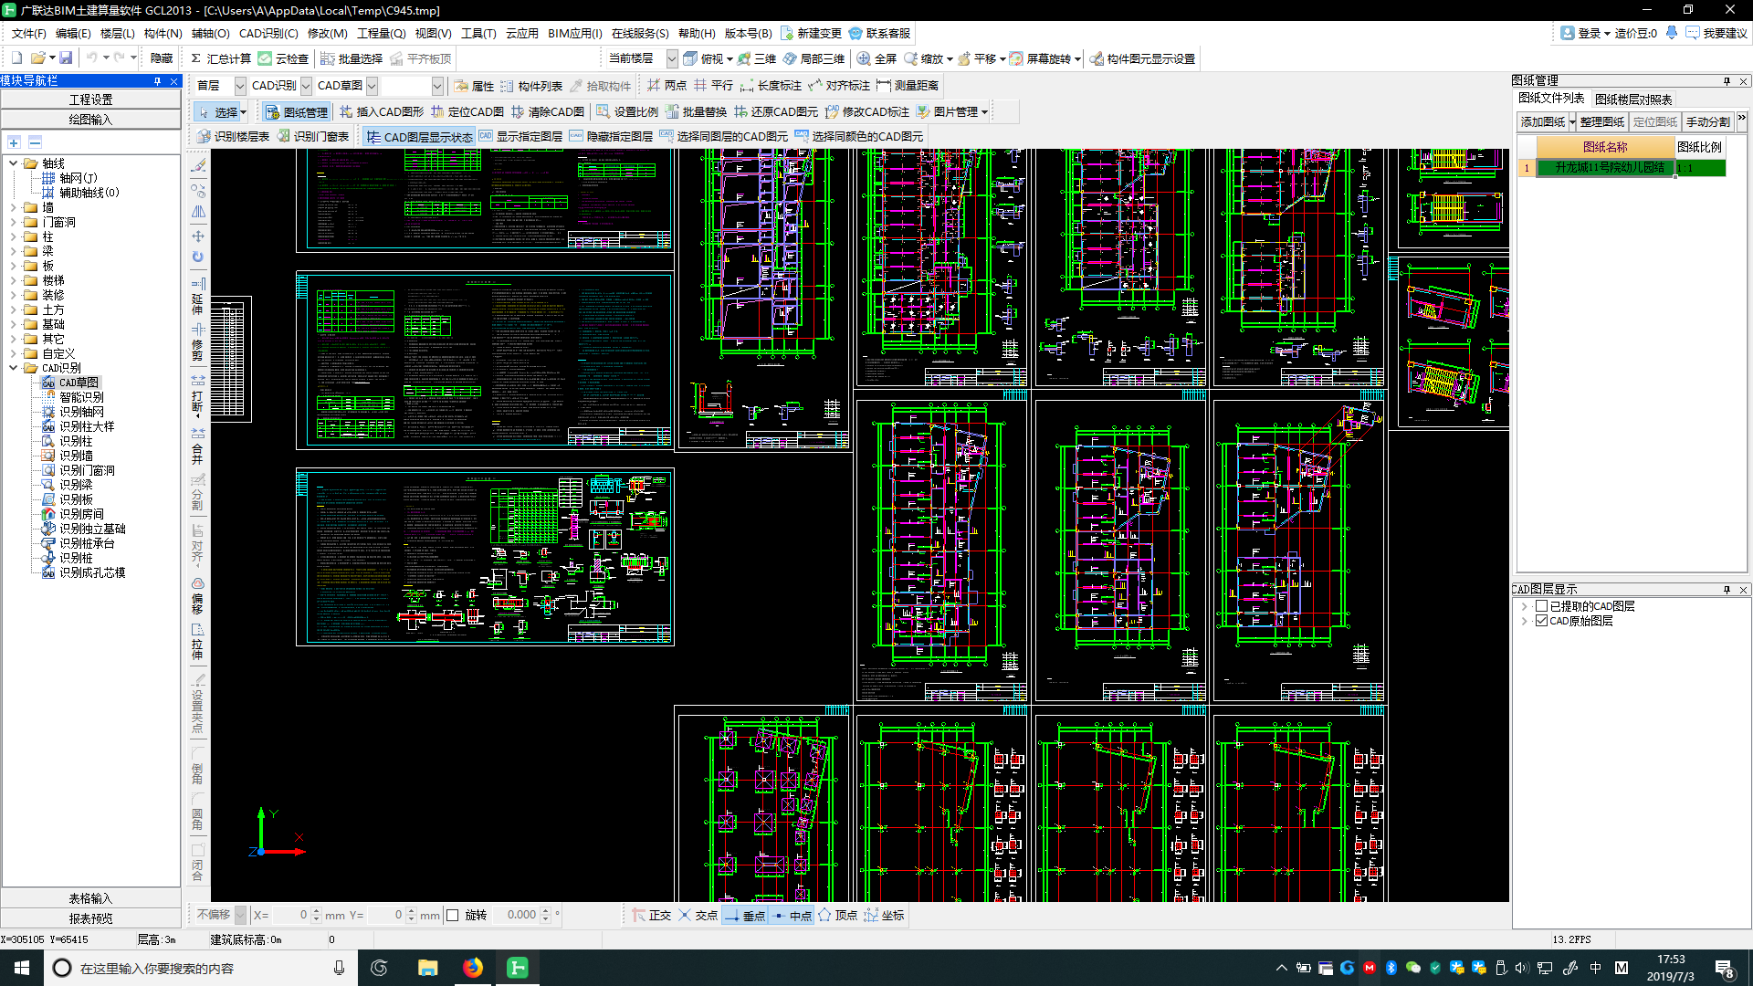Click 批量选择 tool
Viewport: 1753px width, 986px height.
tap(352, 58)
